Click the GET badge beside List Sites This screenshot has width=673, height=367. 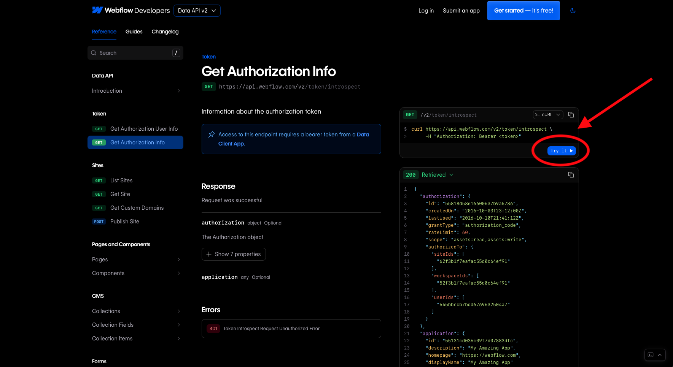tap(99, 180)
